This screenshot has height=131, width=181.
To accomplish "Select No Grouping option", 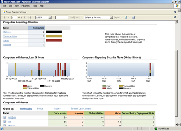I will [26, 108].
